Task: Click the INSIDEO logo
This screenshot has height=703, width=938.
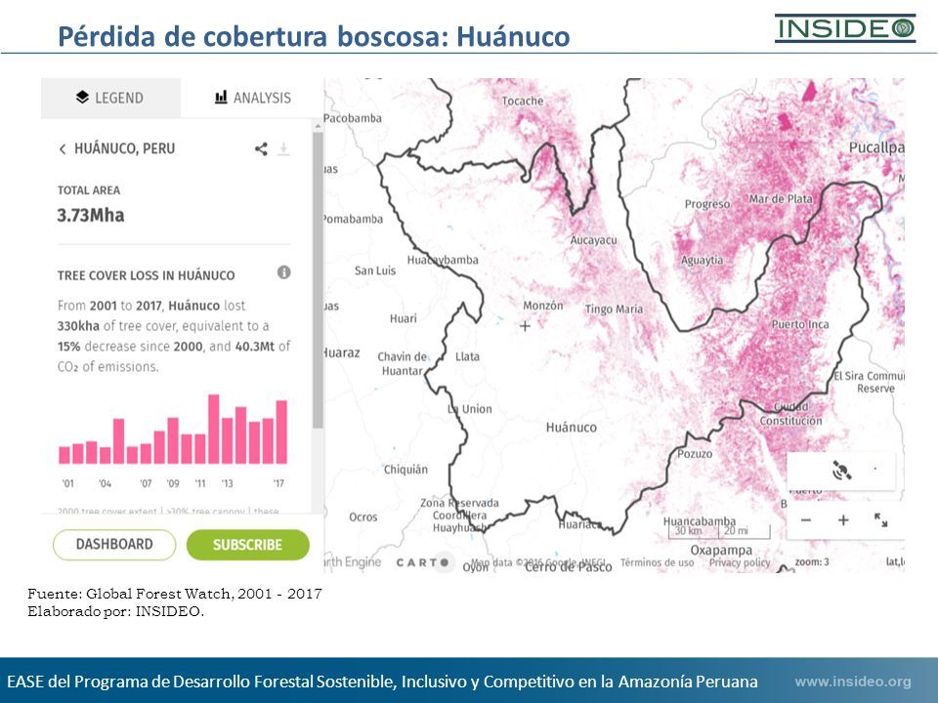Action: pos(845,28)
